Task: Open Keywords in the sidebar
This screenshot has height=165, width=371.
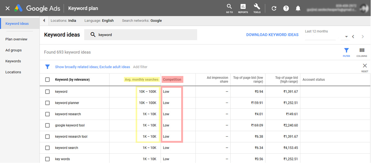Action: tap(13, 61)
